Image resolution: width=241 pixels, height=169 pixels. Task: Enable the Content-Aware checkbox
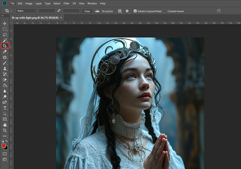(165, 11)
